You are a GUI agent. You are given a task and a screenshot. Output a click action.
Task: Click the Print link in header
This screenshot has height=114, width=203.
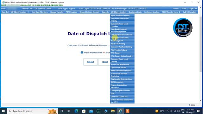[184, 9]
